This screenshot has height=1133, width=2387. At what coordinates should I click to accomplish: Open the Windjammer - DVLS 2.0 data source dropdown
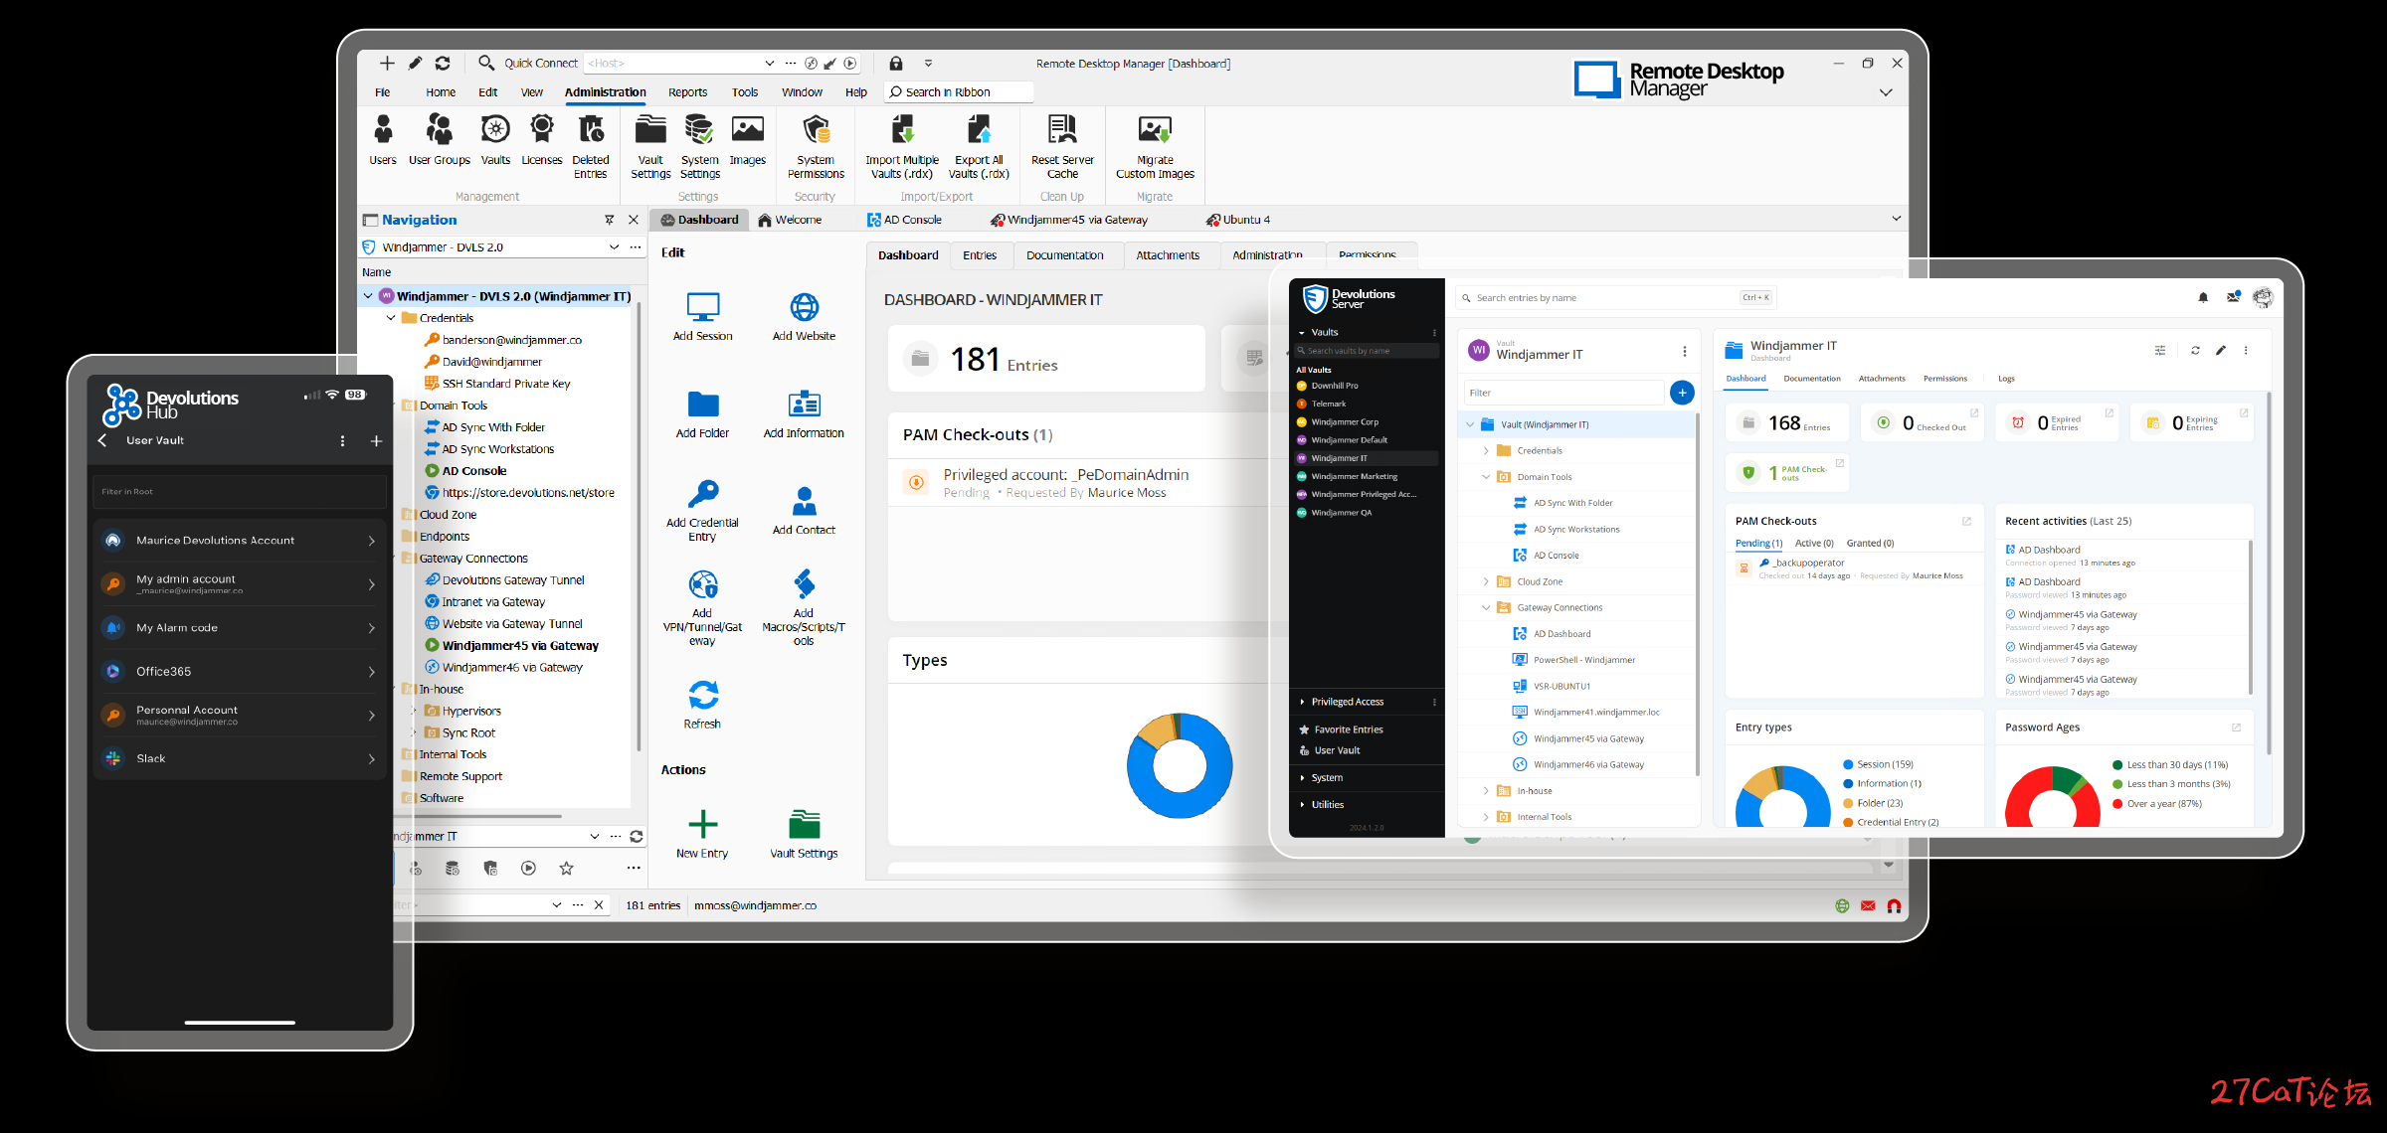[614, 247]
